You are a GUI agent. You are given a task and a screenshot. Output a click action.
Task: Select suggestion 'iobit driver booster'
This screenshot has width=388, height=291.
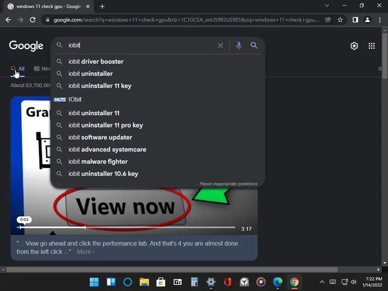(158, 61)
